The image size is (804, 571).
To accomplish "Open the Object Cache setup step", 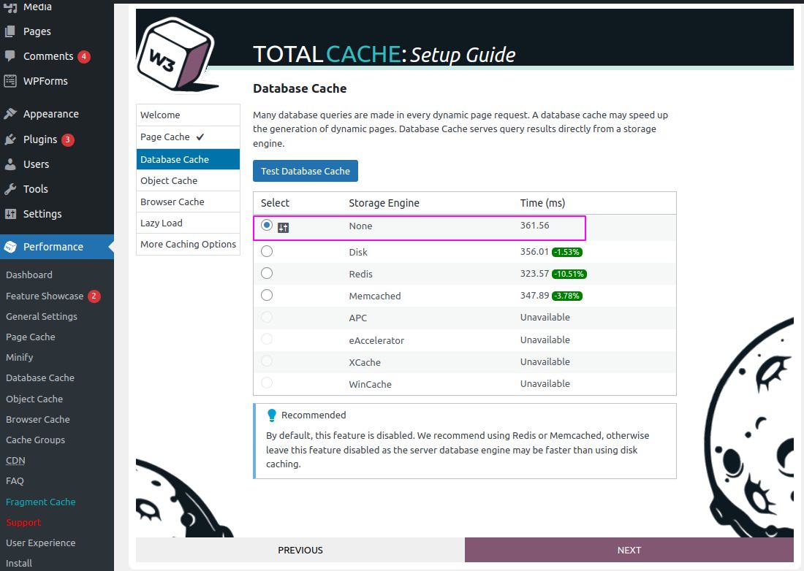I will tap(188, 181).
